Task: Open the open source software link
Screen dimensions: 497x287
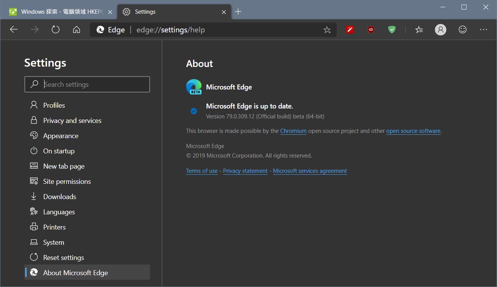Action: point(413,131)
